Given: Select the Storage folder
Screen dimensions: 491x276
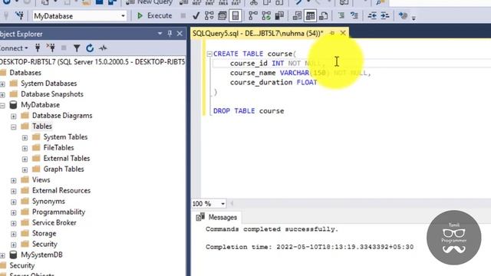Looking at the screenshot, I should point(44,233).
